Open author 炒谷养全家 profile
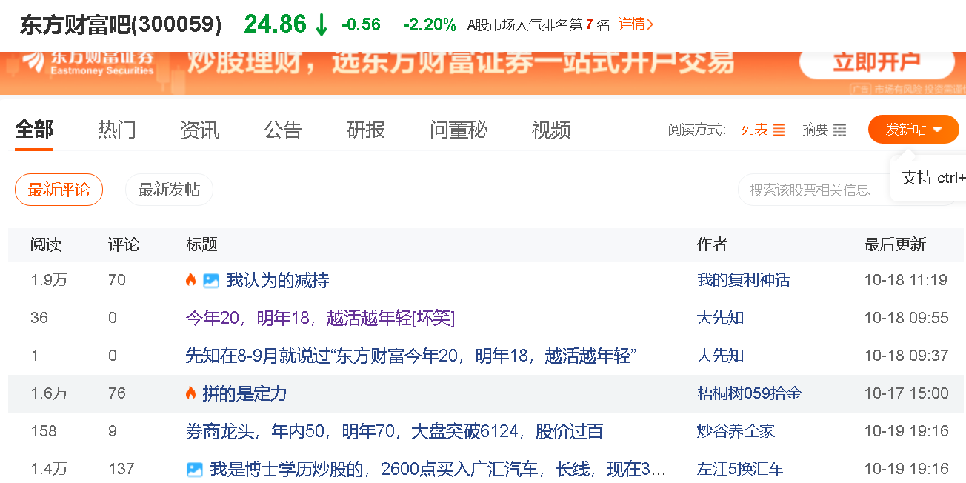The image size is (966, 483). pyautogui.click(x=736, y=431)
